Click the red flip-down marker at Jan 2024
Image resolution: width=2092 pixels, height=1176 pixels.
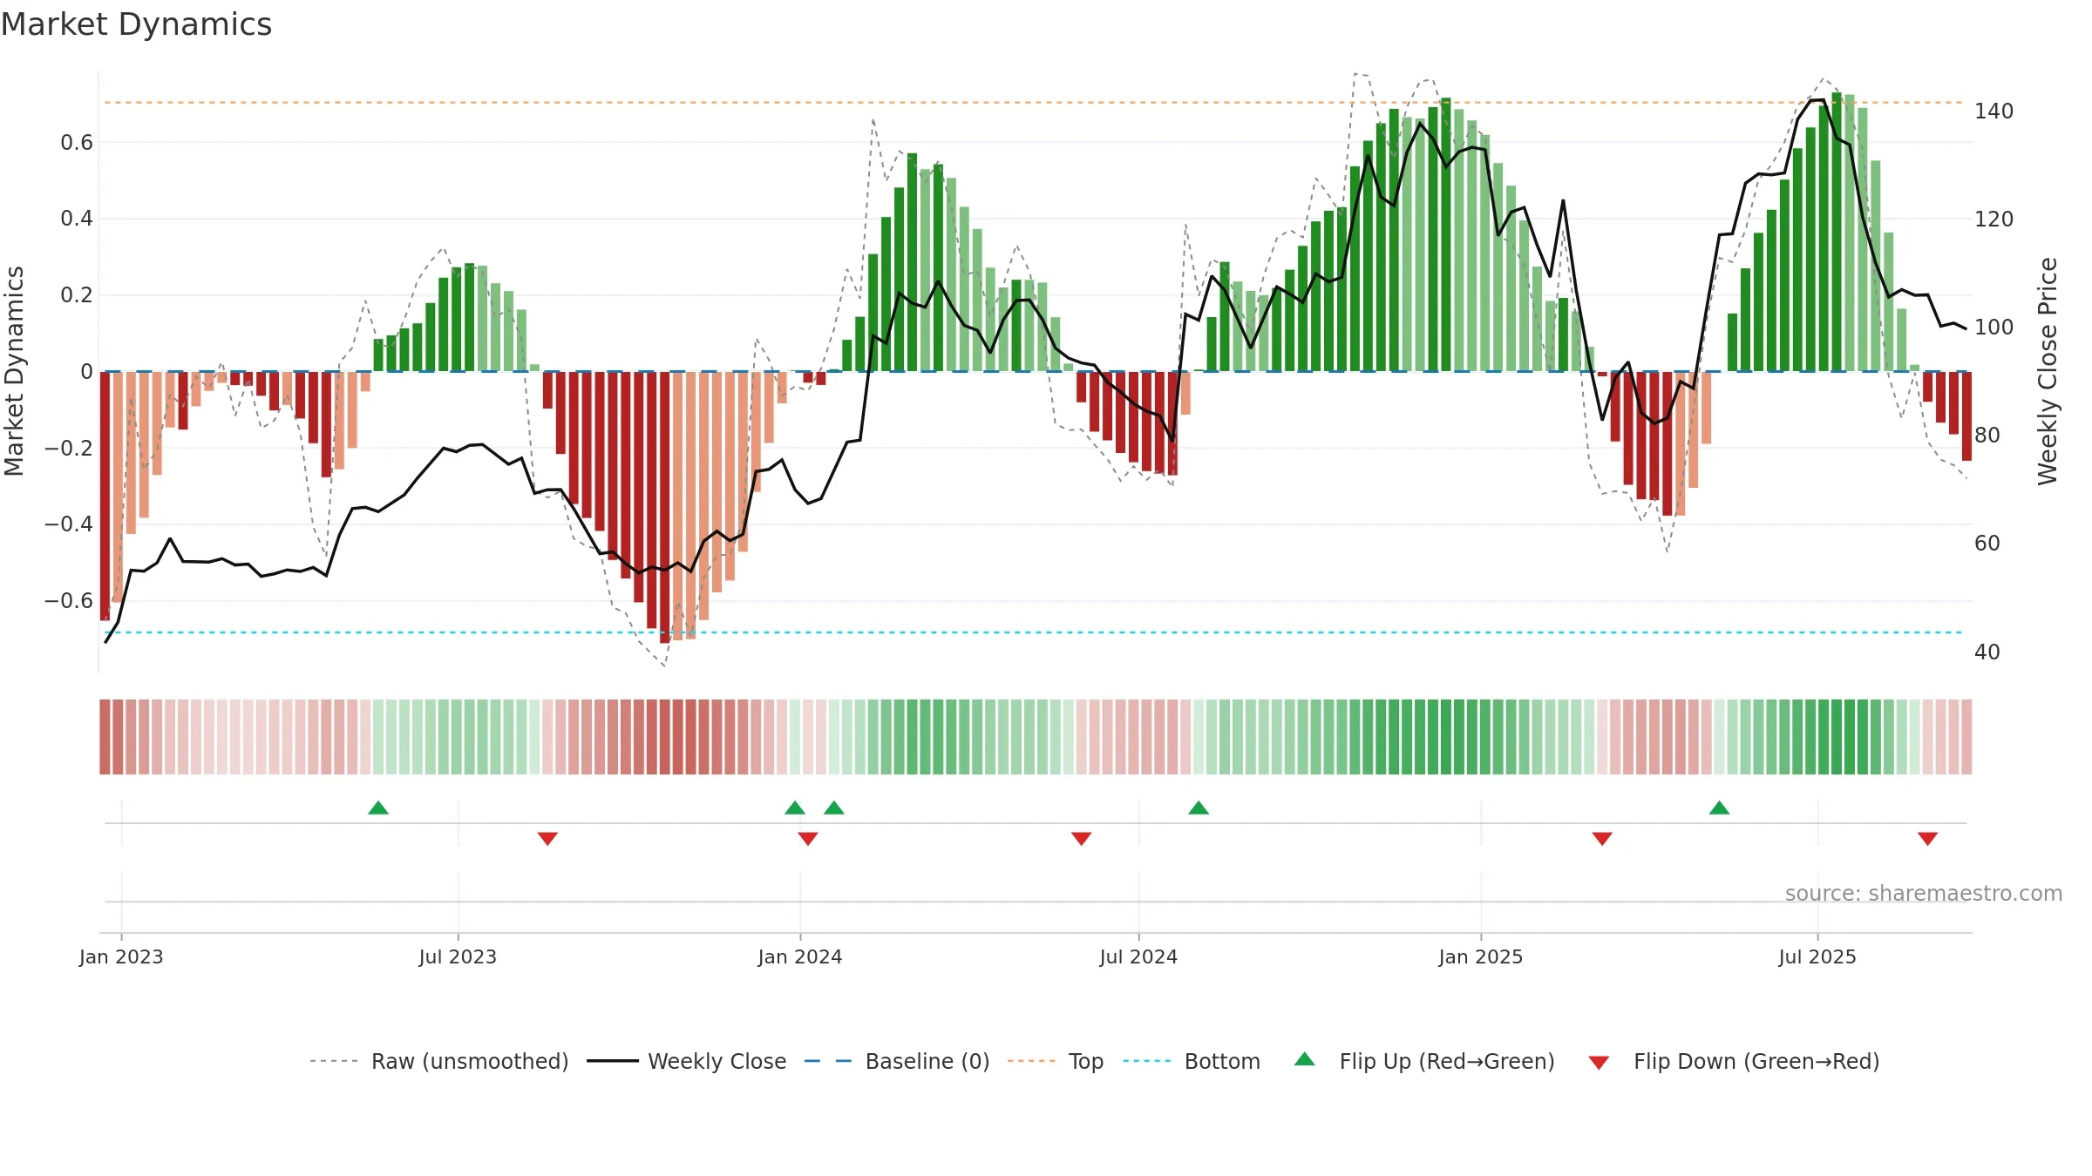[808, 838]
